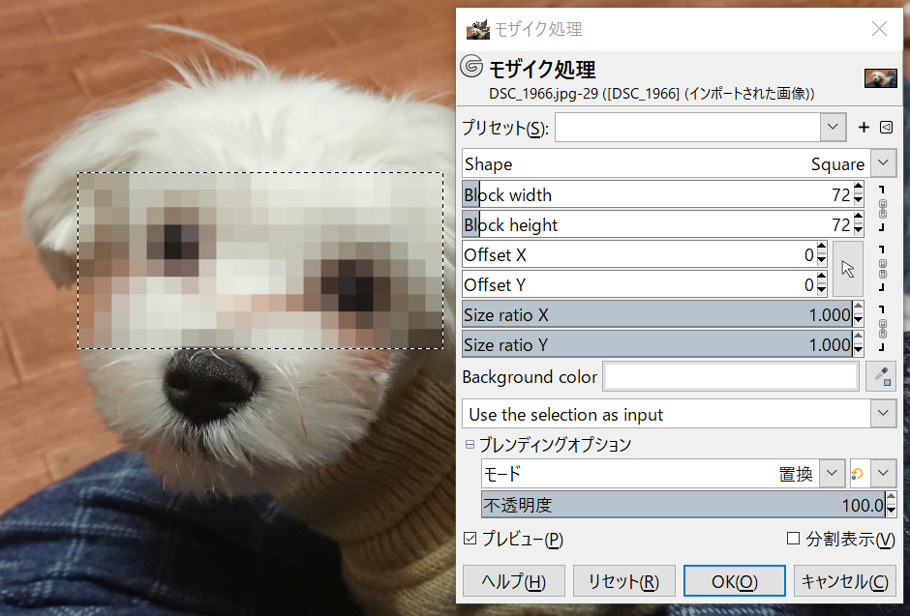Open the 'Use the selection as input' dropdown
The image size is (910, 616).
(883, 414)
